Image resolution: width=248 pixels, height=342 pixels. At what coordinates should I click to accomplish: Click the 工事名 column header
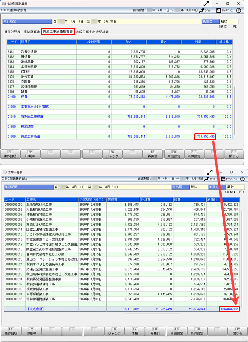tap(52, 199)
